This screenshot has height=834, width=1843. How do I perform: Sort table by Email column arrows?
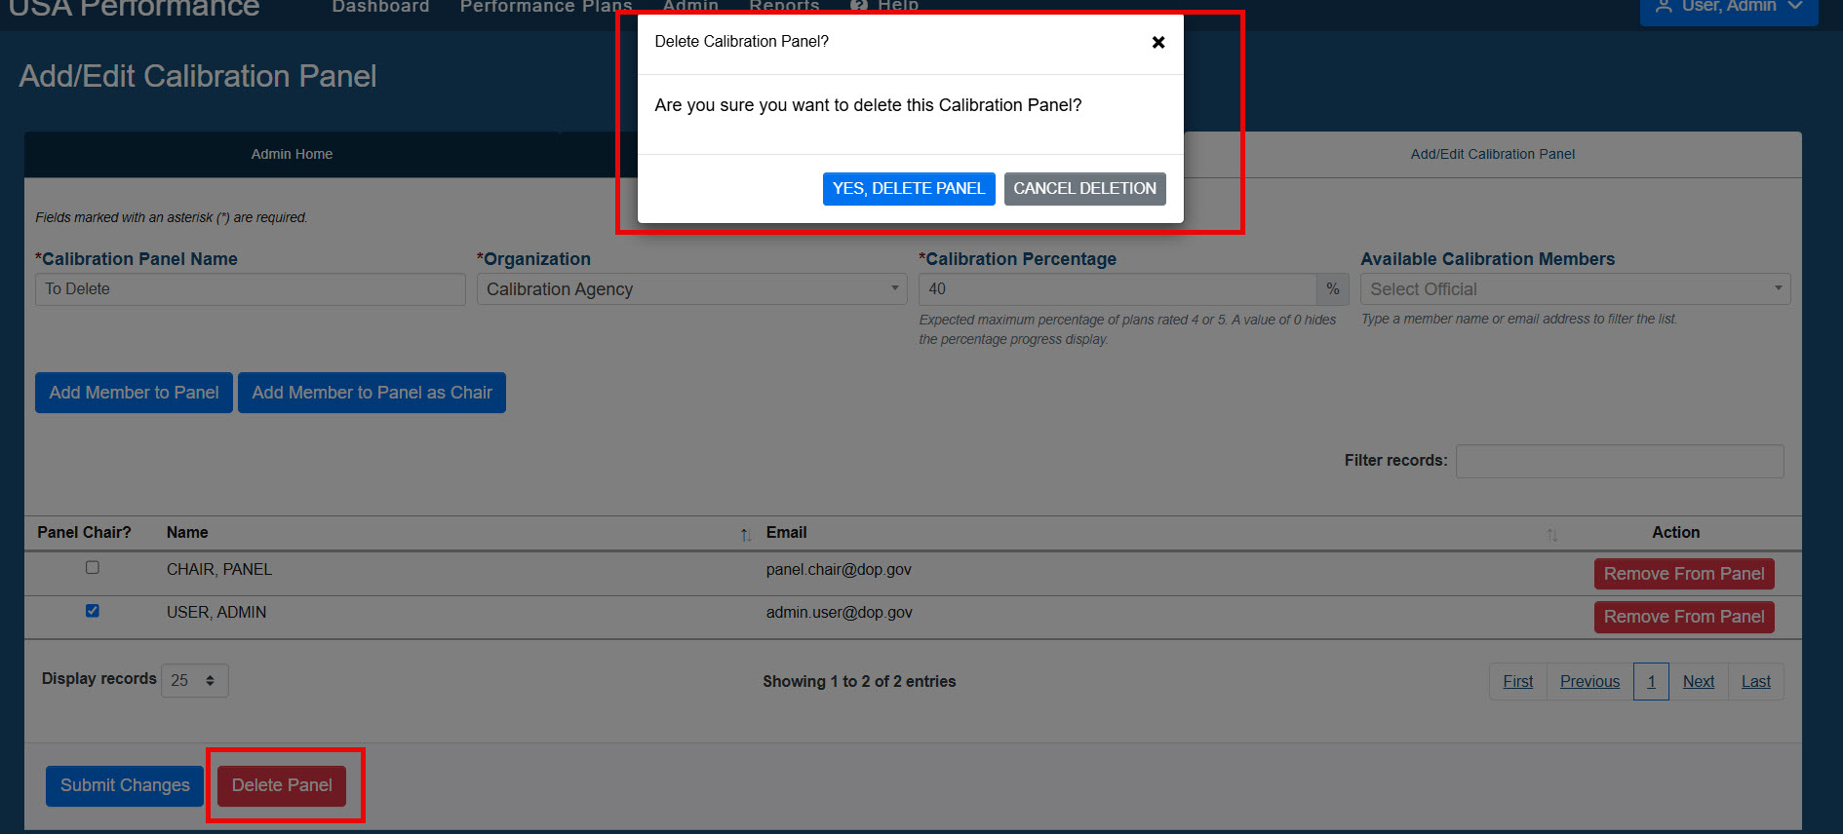1551,534
